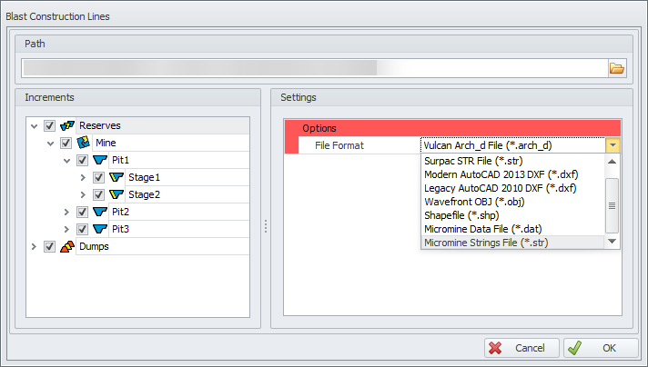Select Micromine Data File (*.dat) format

512,229
